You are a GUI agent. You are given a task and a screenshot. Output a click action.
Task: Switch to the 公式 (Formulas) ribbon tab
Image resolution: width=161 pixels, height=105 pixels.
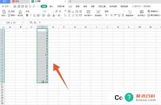pos(70,6)
